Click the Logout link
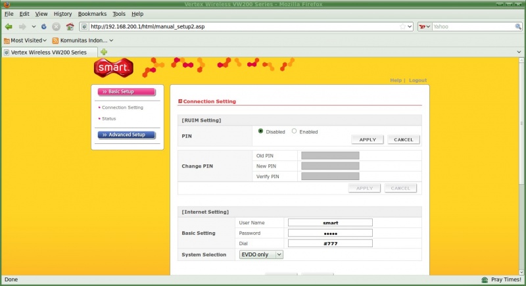Viewport: 526px width, 286px height. [418, 80]
